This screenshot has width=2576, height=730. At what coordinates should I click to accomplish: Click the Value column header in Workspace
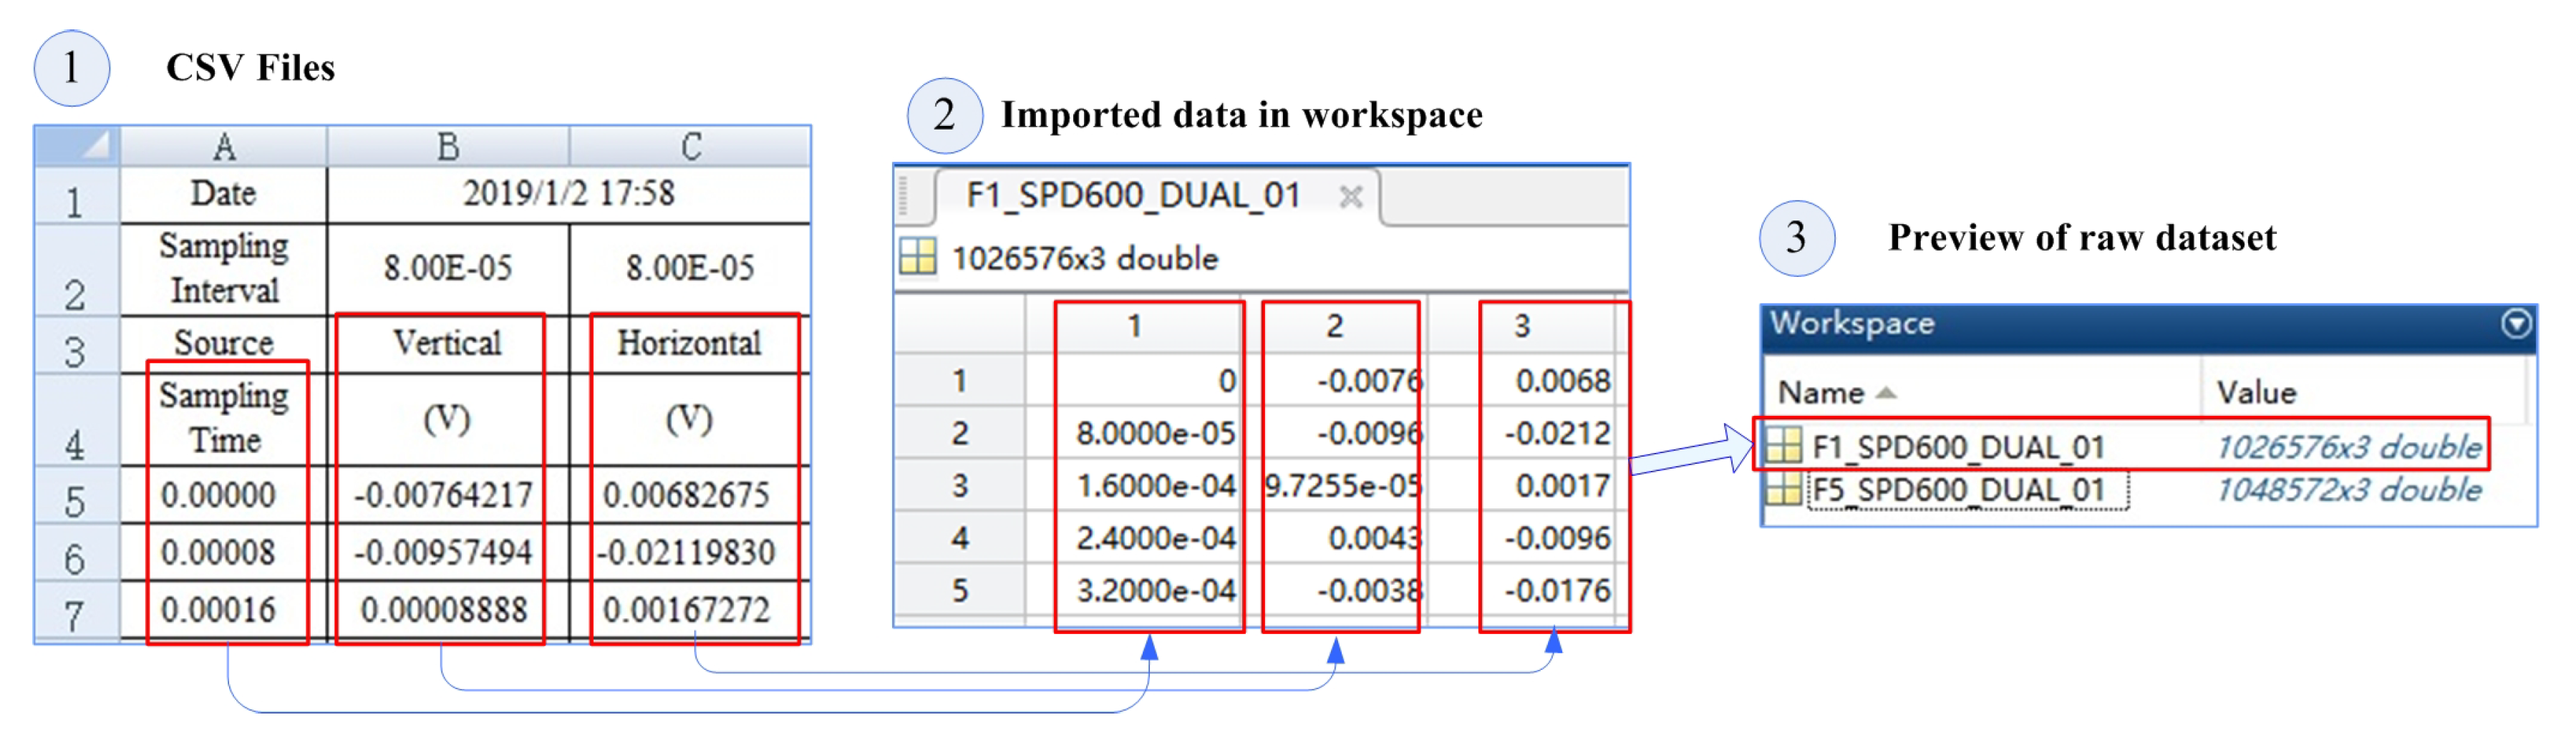coord(2256,392)
